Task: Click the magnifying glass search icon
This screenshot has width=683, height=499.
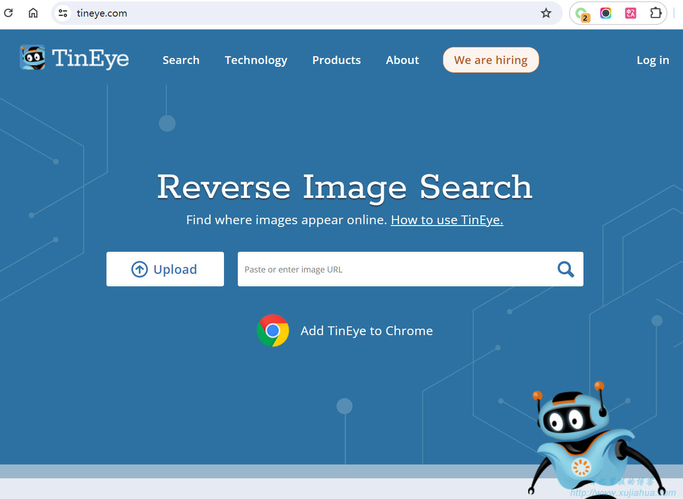Action: click(x=565, y=269)
